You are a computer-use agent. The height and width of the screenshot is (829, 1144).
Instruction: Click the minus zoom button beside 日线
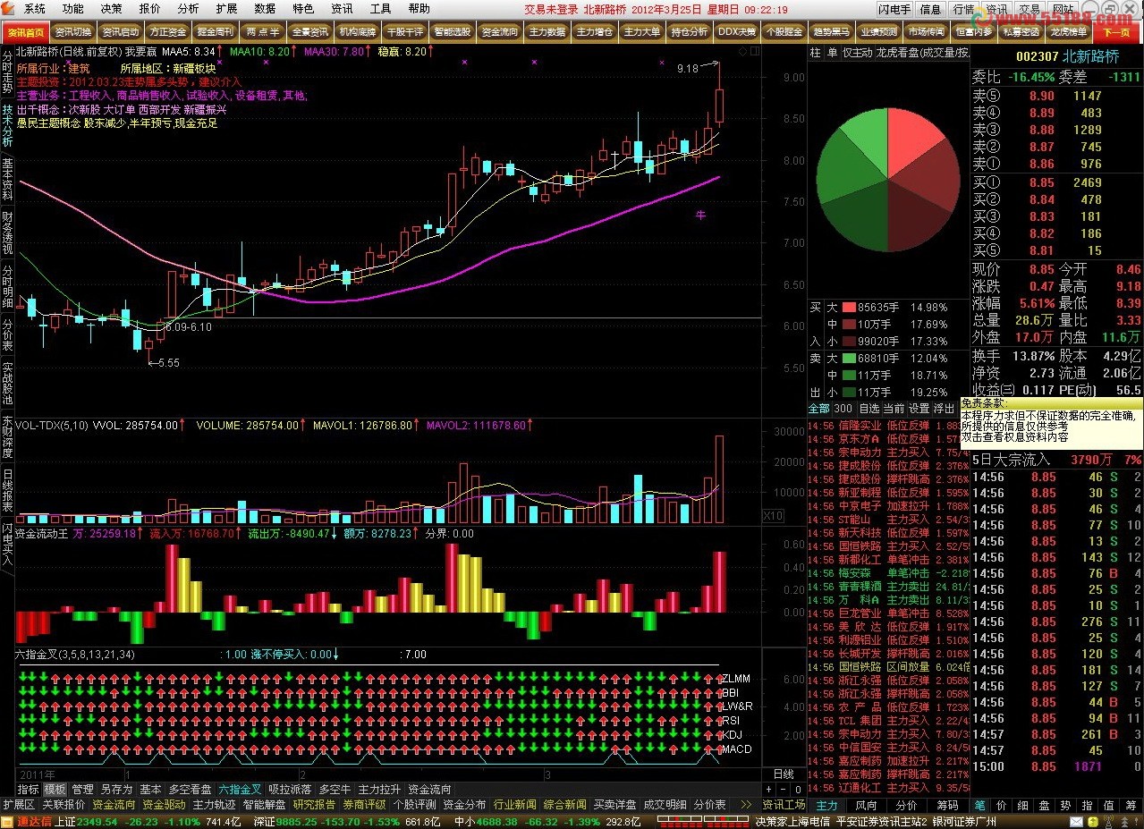(784, 789)
